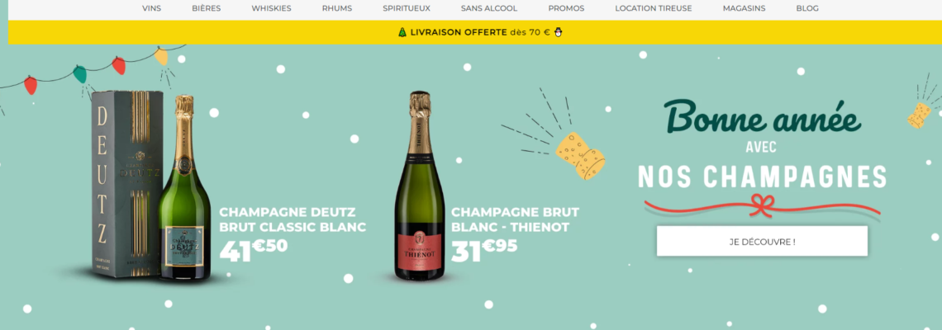View the PROMOS page

pyautogui.click(x=566, y=8)
